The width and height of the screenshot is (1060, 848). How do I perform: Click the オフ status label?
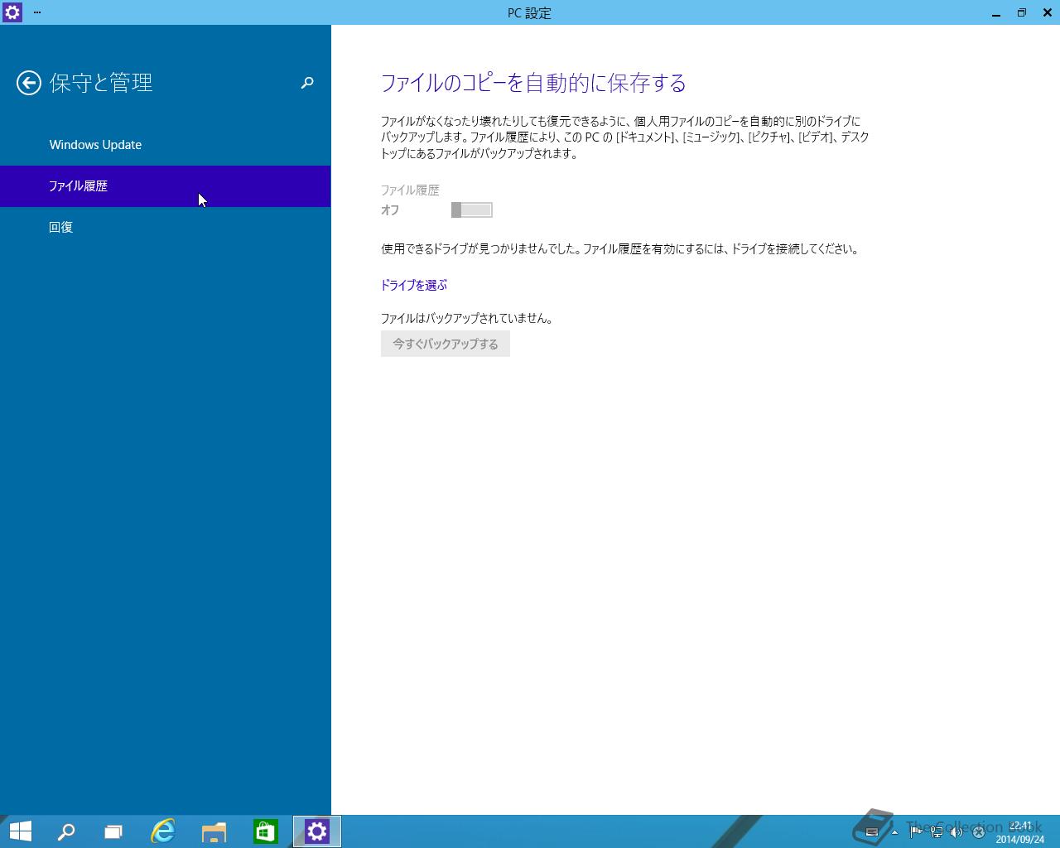coord(390,210)
